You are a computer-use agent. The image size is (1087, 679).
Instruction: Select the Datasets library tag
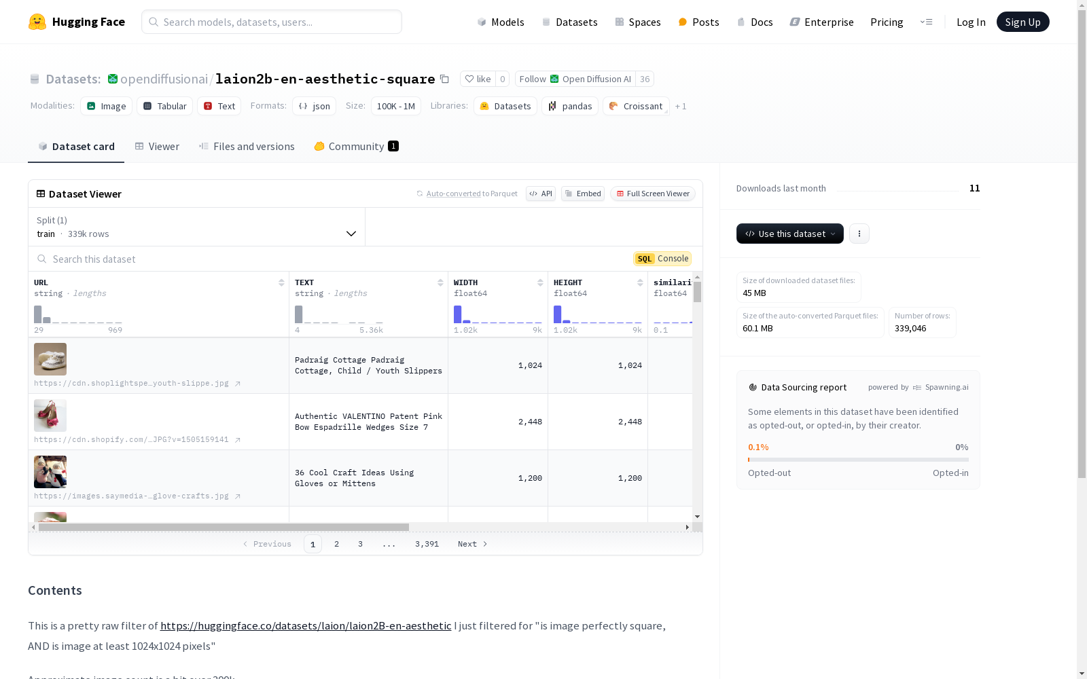pos(505,106)
